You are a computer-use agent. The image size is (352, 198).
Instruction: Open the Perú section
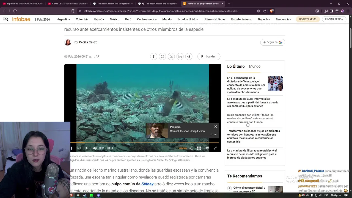128,19
